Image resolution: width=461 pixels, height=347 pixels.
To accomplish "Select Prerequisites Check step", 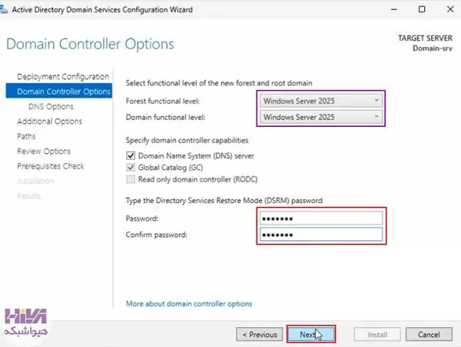I will [51, 166].
